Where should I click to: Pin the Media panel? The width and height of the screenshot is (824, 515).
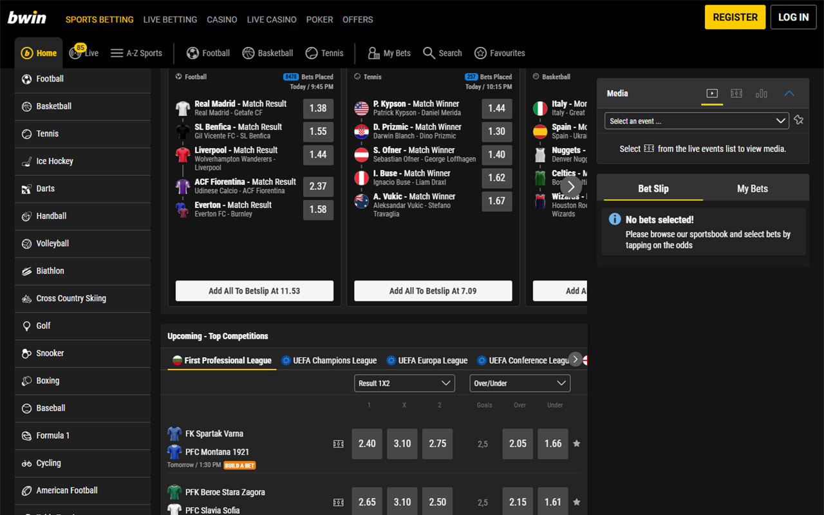[x=799, y=120]
